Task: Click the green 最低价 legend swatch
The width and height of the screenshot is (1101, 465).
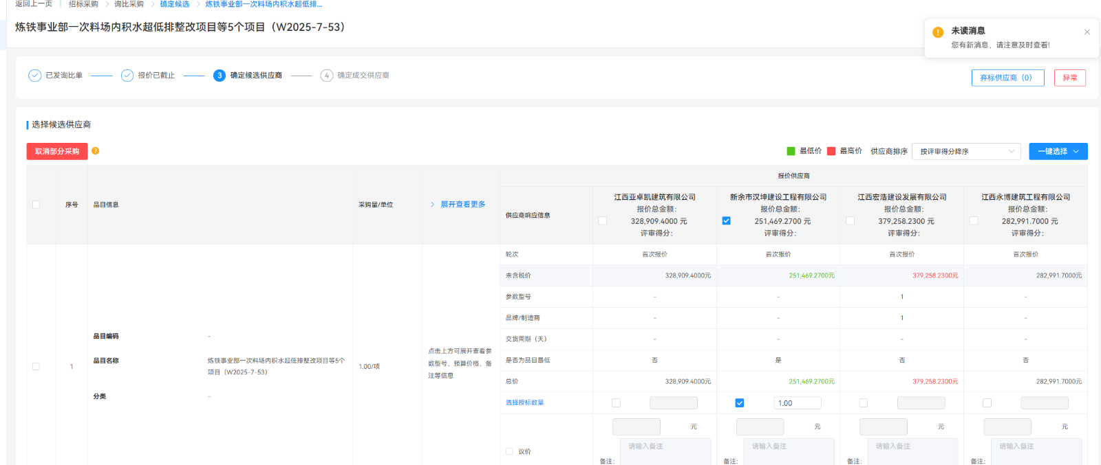Action: (x=791, y=151)
